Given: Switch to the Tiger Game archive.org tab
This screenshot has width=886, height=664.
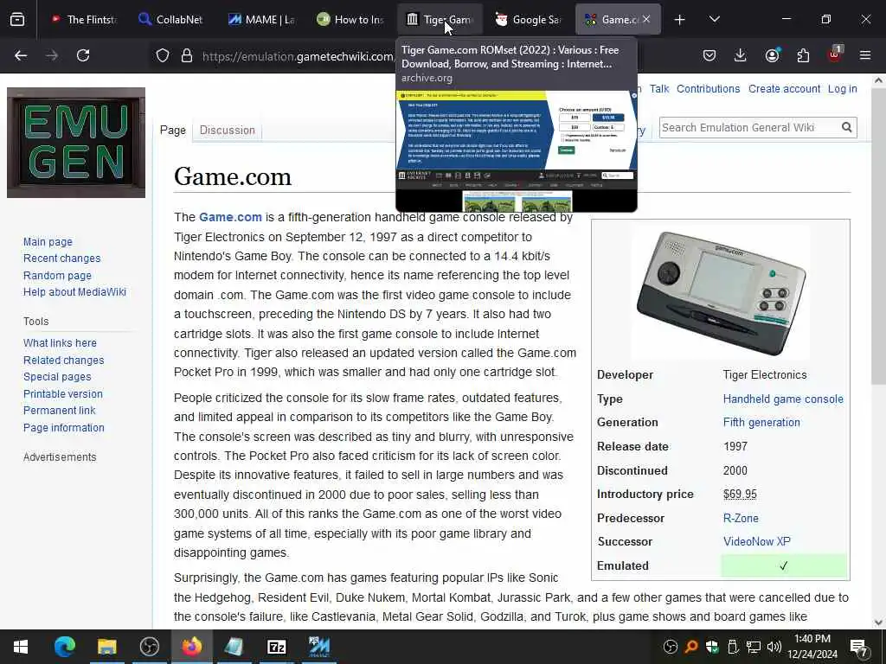Looking at the screenshot, I should coord(440,19).
